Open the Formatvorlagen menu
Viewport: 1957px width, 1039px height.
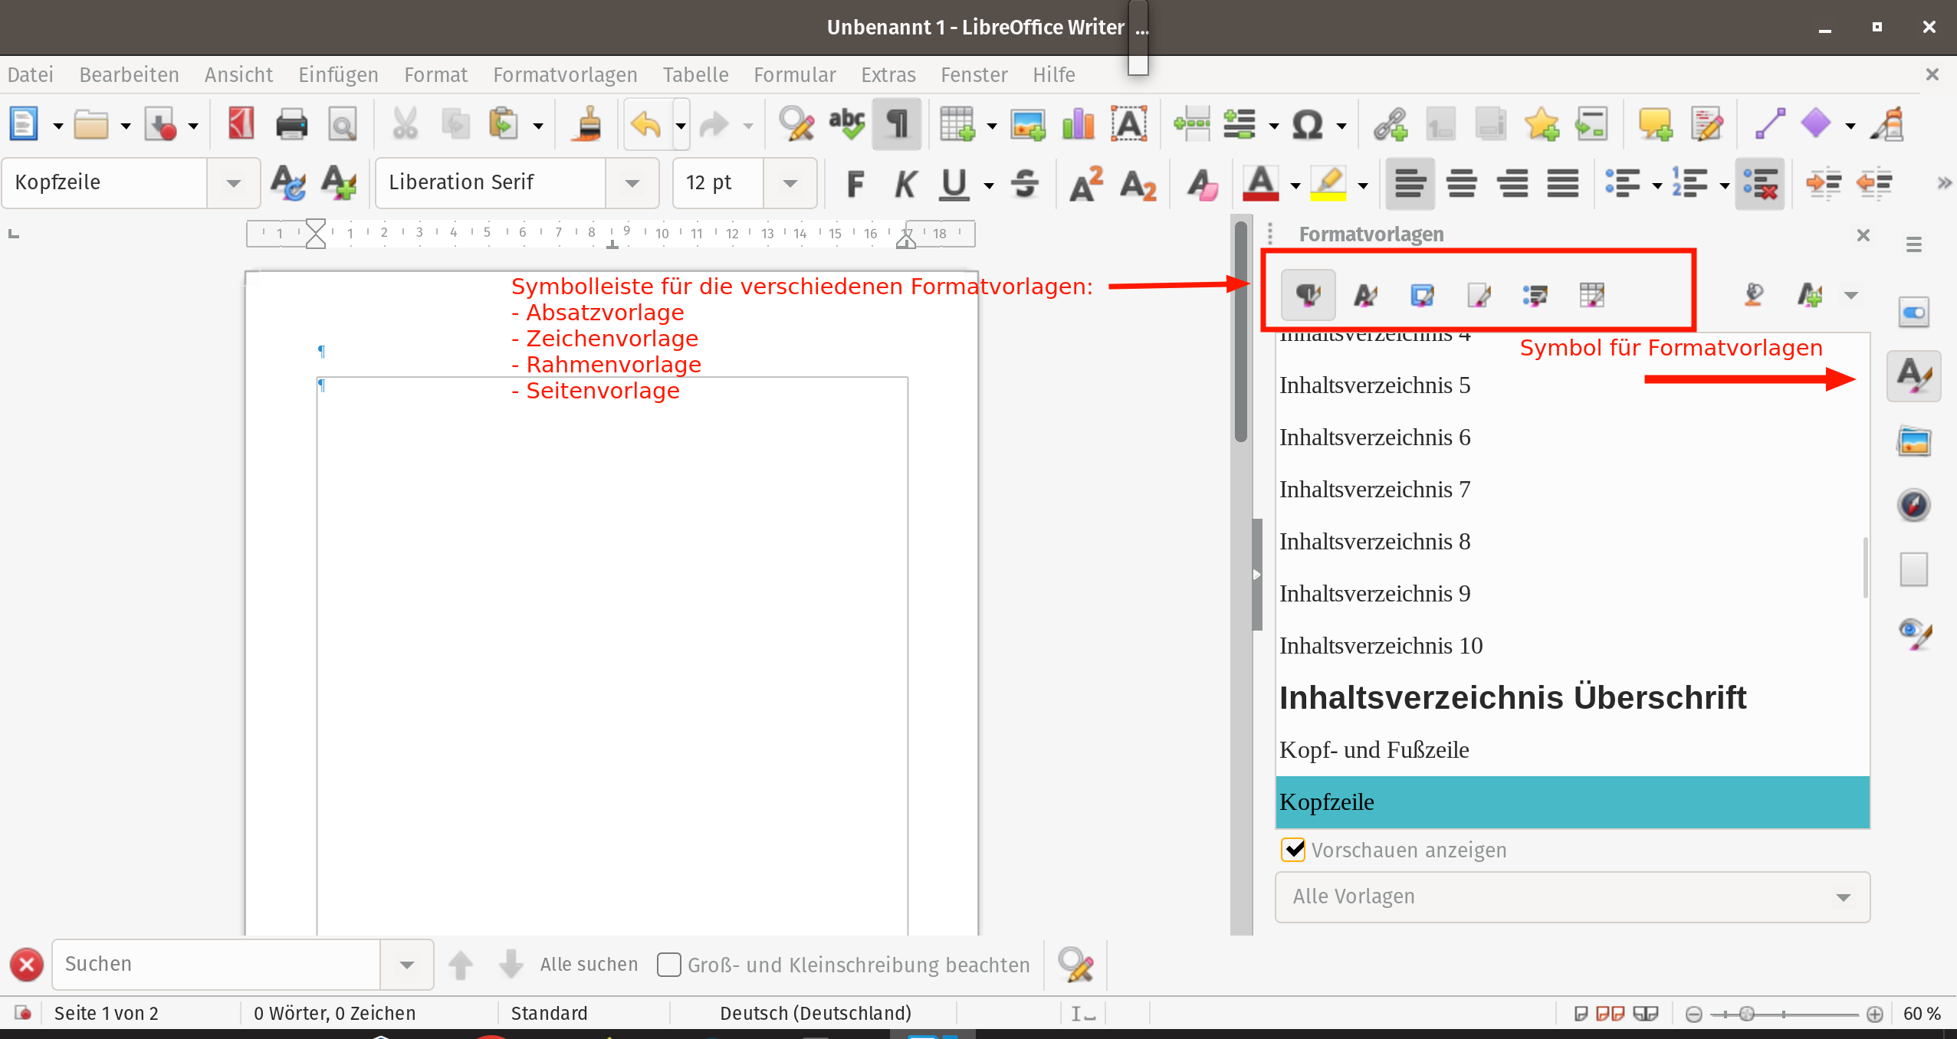click(565, 75)
